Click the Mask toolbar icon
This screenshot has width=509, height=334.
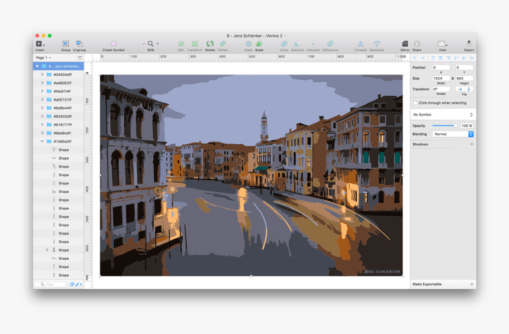click(x=249, y=44)
